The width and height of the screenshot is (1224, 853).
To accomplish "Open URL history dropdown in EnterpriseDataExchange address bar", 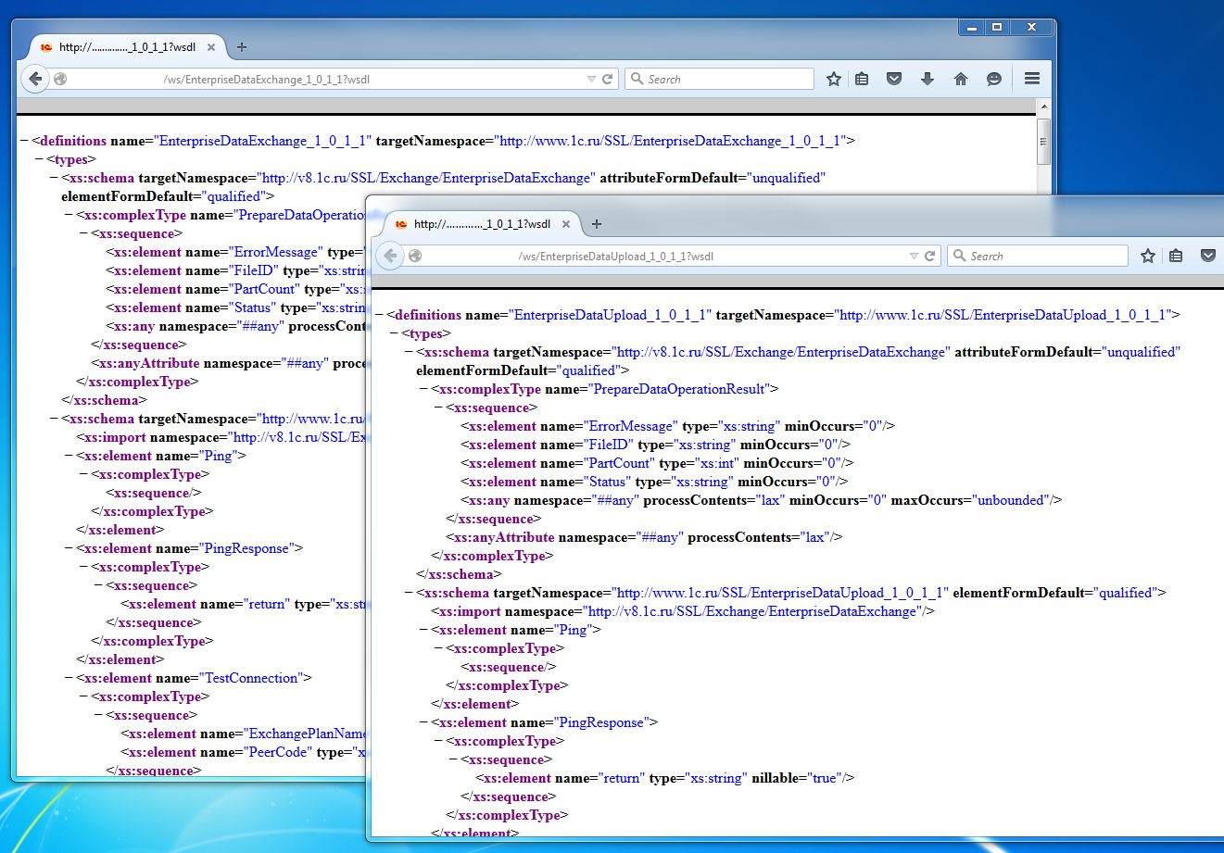I will [591, 79].
